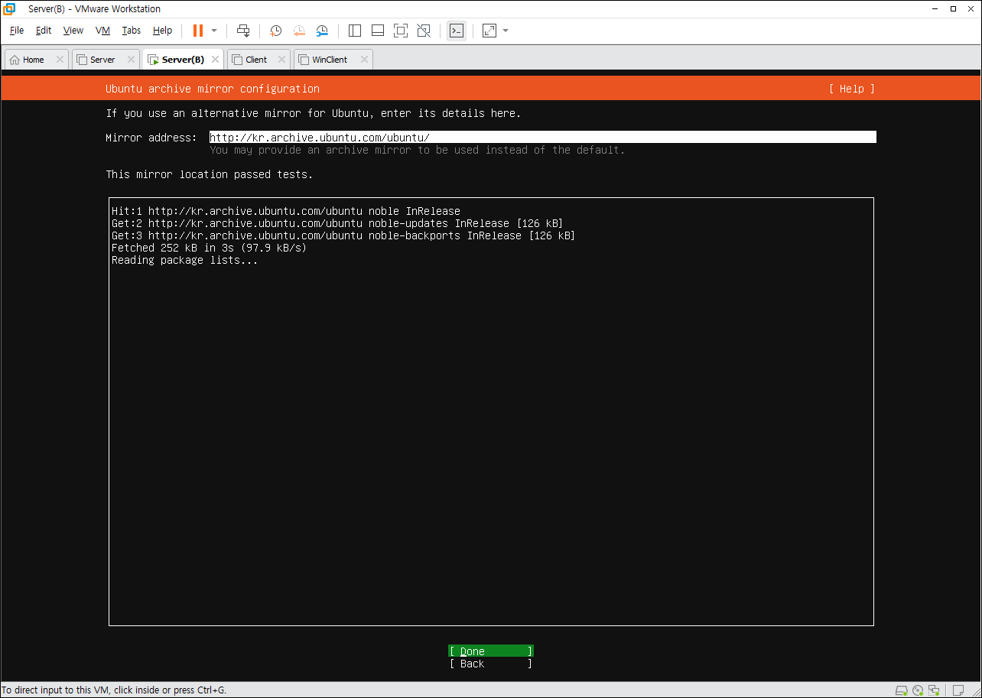
Task: Open the Edit menu
Action: tap(44, 31)
